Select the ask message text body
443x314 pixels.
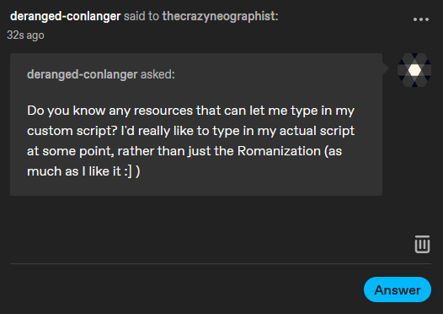190,141
